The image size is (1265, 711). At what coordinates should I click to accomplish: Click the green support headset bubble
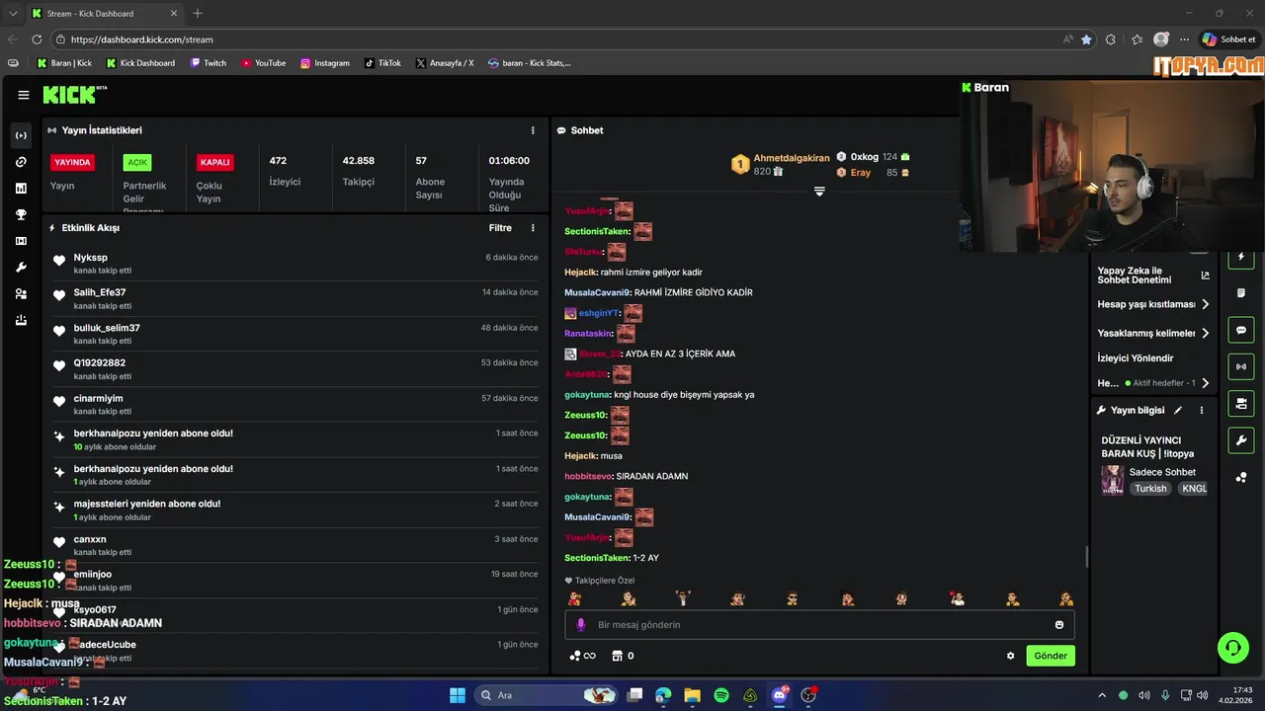pyautogui.click(x=1233, y=648)
